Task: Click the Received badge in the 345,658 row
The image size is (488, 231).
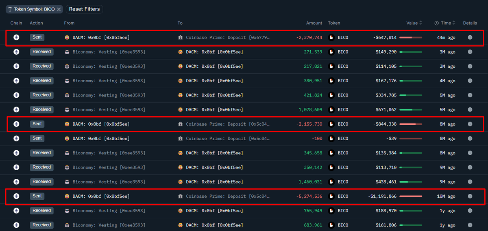Action: pyautogui.click(x=41, y=153)
